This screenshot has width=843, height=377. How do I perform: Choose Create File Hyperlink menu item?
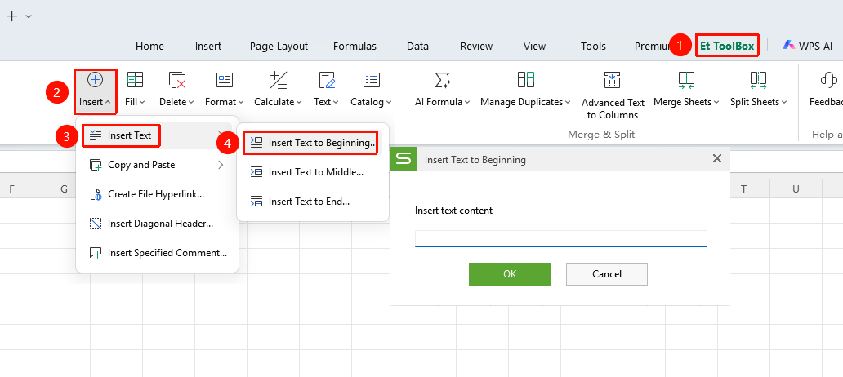(156, 194)
